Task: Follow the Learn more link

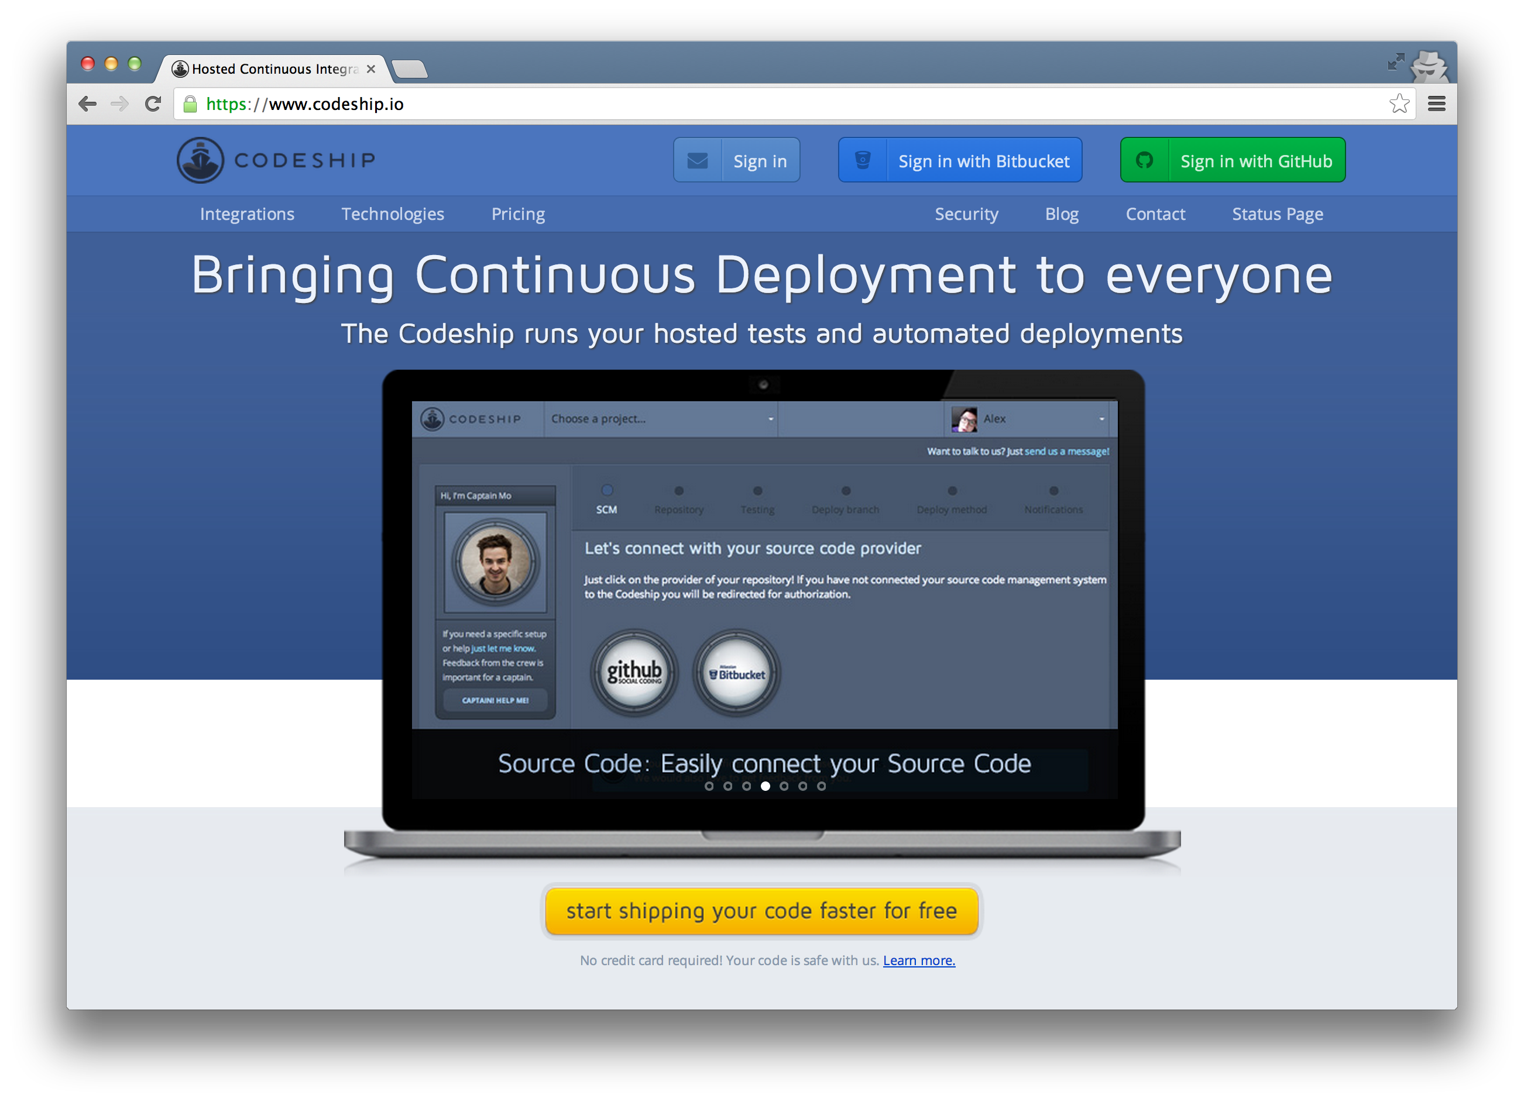Action: (x=919, y=960)
